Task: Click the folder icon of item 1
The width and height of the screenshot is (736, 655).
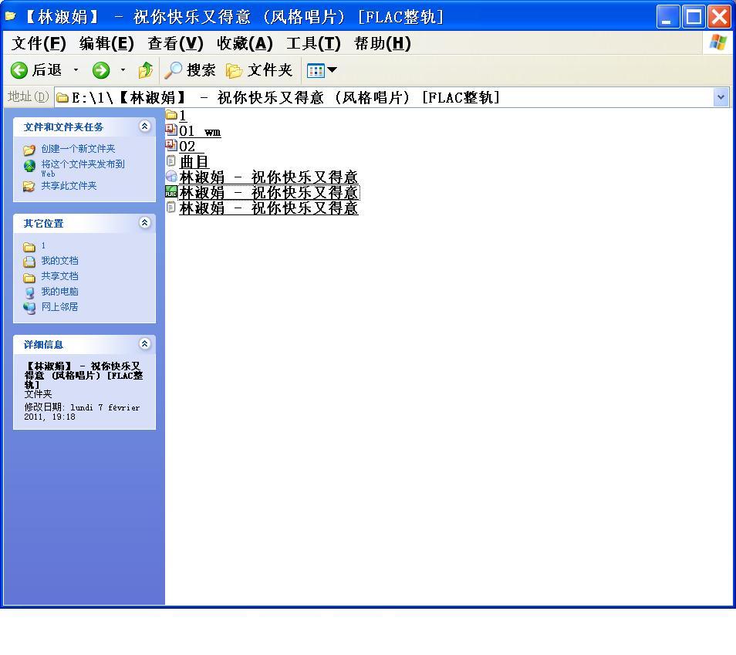Action: pos(171,114)
